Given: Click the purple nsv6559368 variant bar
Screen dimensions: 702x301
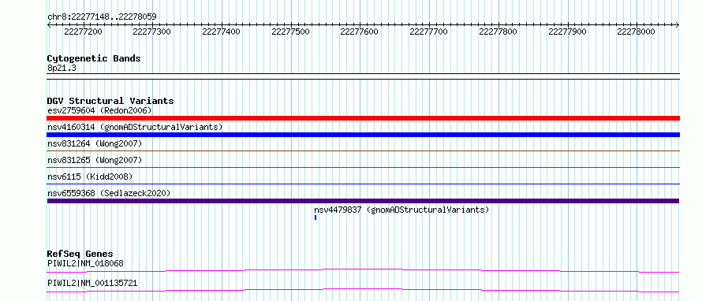Looking at the screenshot, I should 364,201.
